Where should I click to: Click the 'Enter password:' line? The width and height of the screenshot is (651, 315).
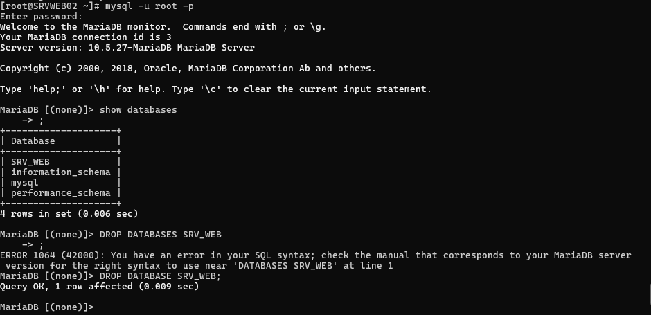(41, 17)
